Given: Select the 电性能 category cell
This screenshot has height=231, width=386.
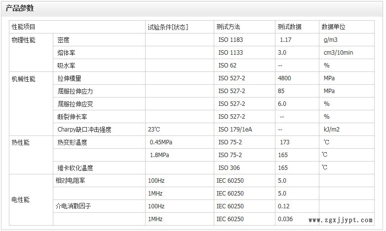Looking at the screenshot, I should (21, 200).
